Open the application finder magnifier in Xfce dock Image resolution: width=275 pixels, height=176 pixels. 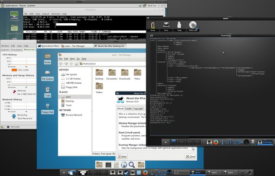(132, 165)
